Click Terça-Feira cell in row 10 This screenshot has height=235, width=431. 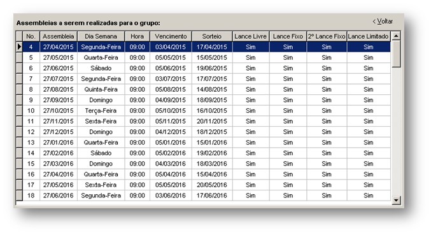pos(101,111)
